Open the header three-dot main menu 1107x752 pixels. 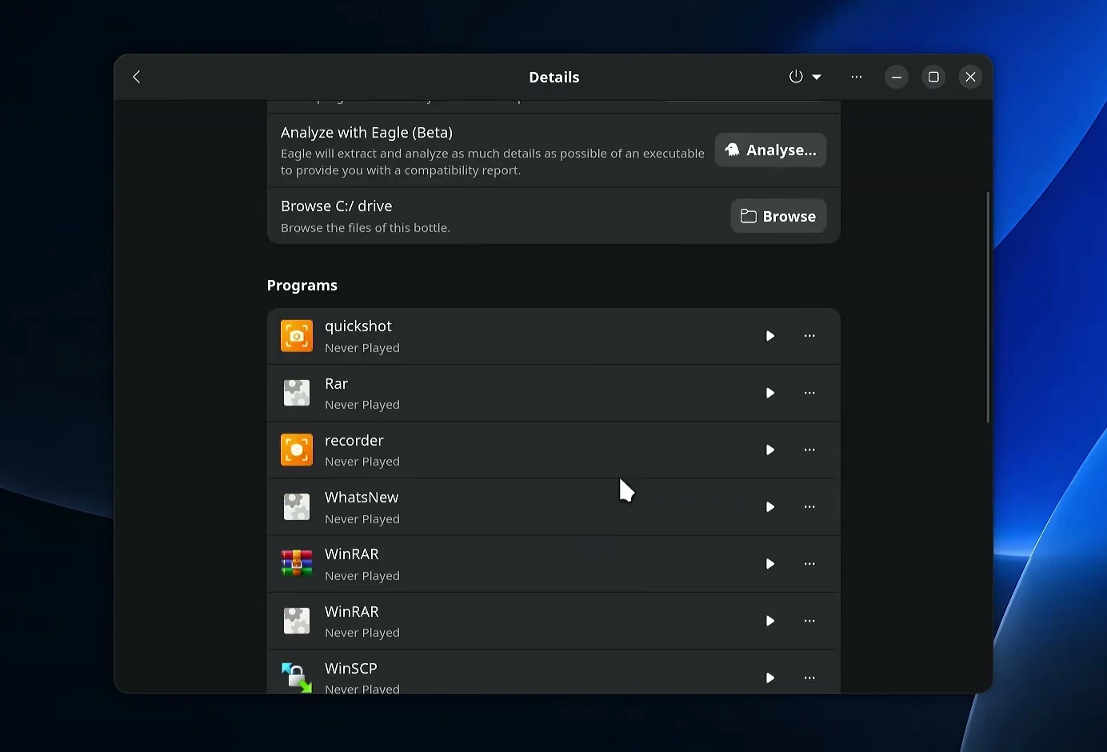857,77
